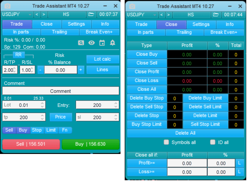Image resolution: width=248 pixels, height=182 pixels.
Task: Click the eye visibility icon in Trade panel
Action: click(91, 43)
